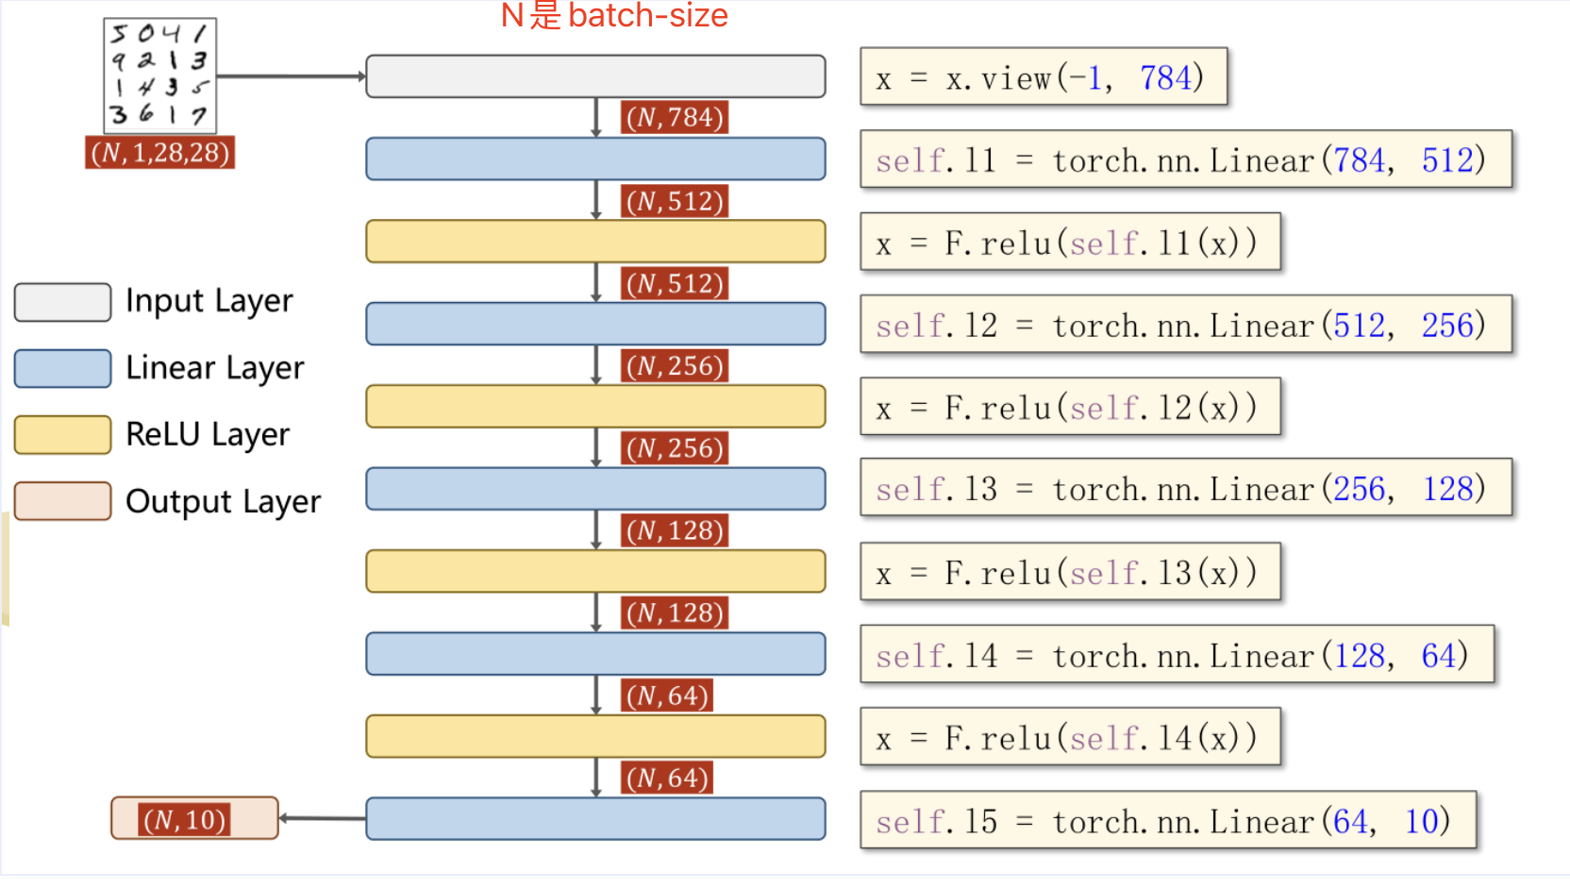This screenshot has height=889, width=1570.
Task: Click the blue layer block for self.l3
Action: [594, 488]
